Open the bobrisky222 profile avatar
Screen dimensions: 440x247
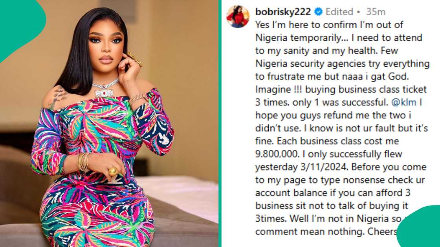(238, 16)
